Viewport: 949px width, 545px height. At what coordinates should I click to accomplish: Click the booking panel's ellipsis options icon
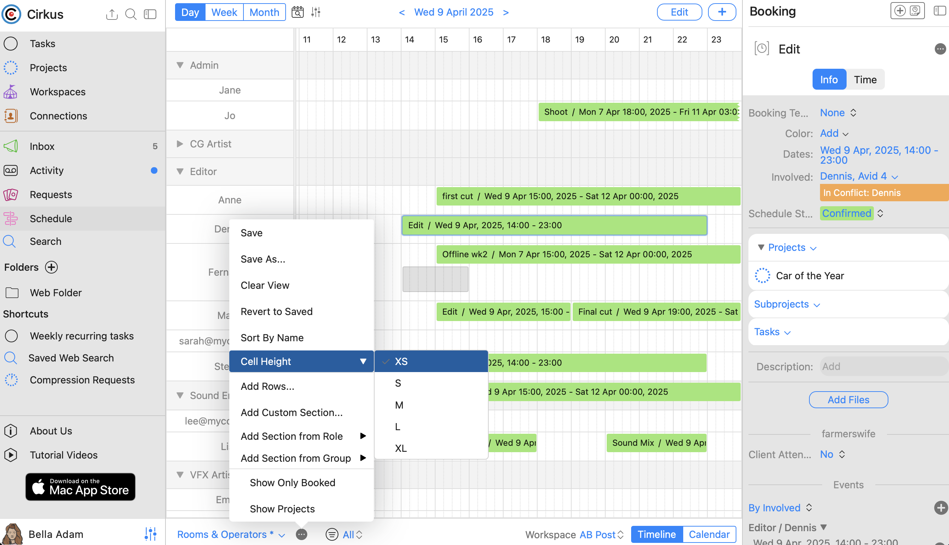[x=940, y=49]
